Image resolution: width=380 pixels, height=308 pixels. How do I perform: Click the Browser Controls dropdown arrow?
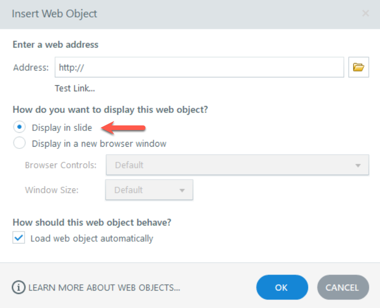(x=358, y=166)
